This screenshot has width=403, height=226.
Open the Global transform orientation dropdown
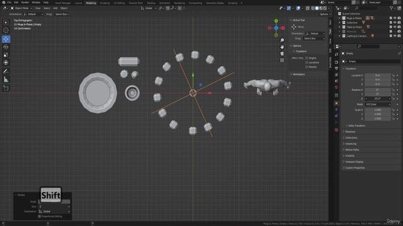click(x=149, y=8)
